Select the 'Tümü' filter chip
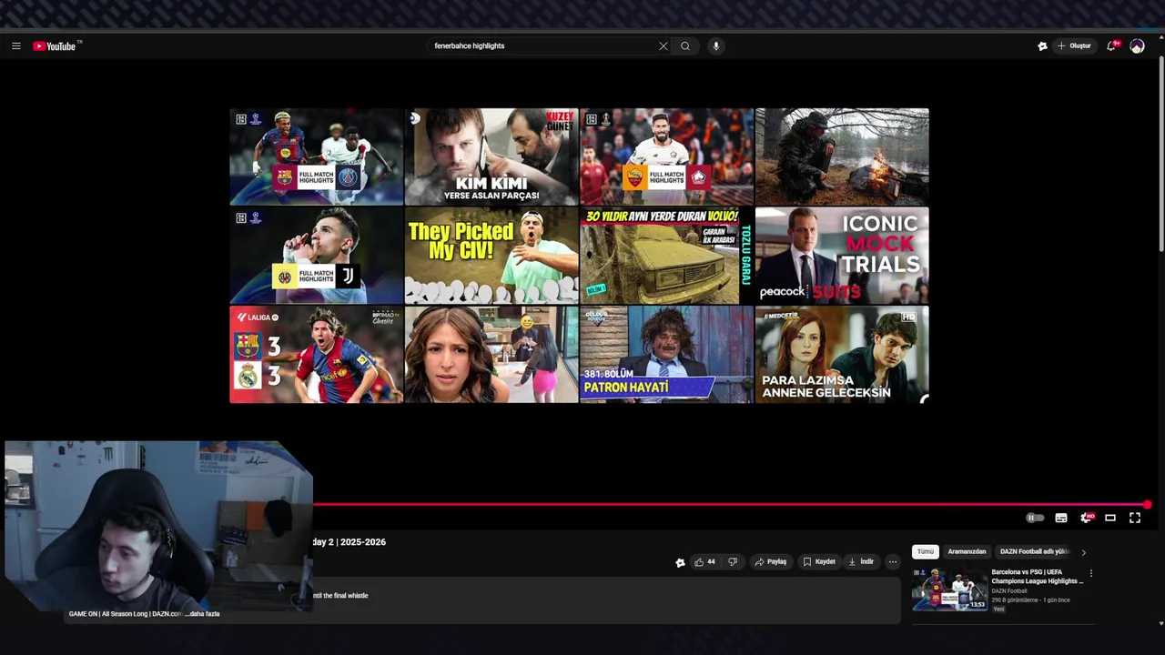This screenshot has height=655, width=1165. pyautogui.click(x=926, y=552)
